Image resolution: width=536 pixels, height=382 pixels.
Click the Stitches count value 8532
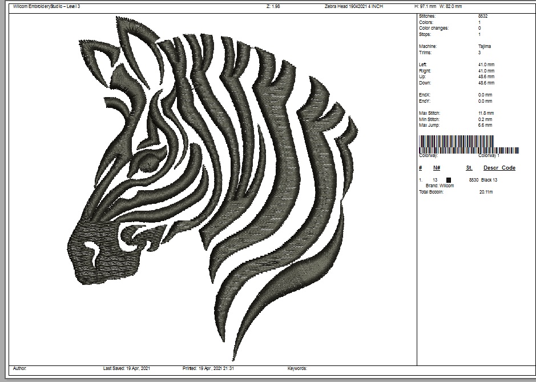click(483, 16)
